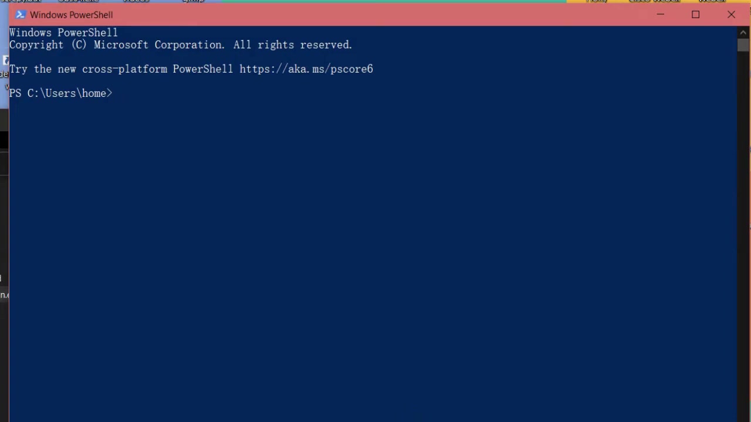Viewport: 751px width, 422px height.
Task: Click the C:\Users\home path text
Action: 67,93
